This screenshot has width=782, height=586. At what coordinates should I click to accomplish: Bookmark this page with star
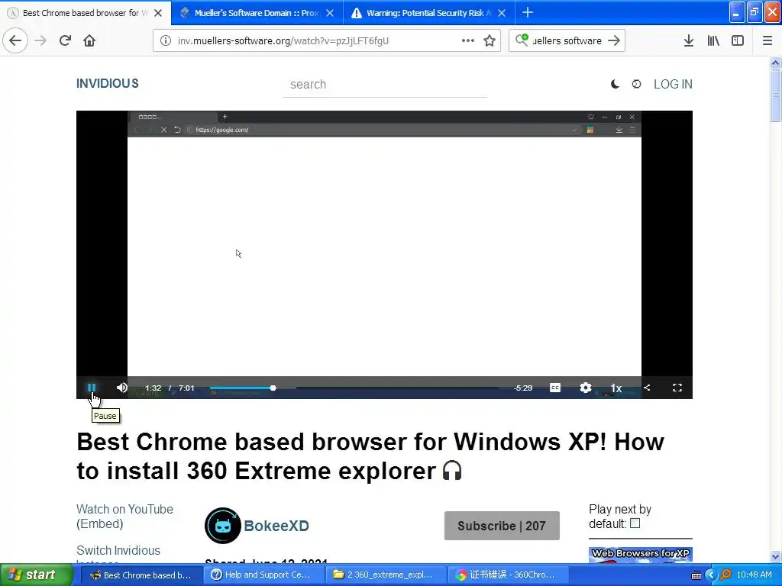(490, 41)
